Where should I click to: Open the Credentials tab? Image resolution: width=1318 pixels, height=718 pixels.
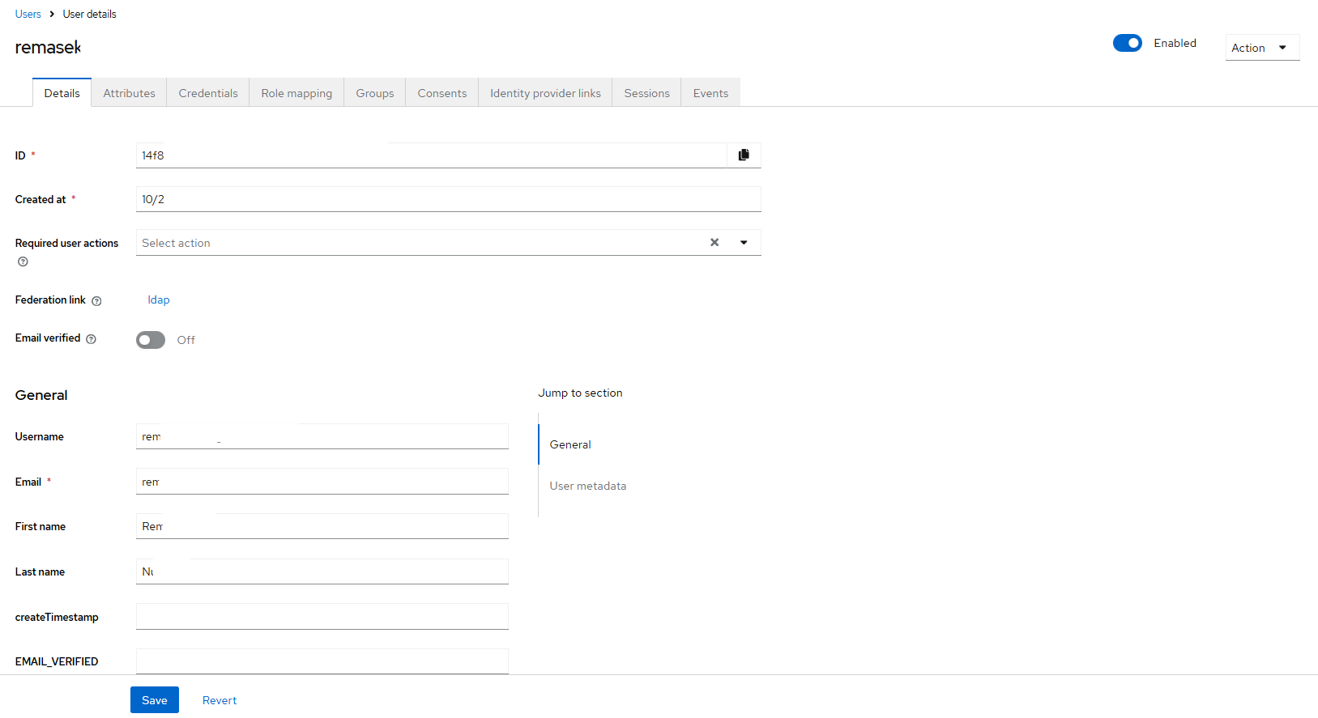tap(208, 93)
